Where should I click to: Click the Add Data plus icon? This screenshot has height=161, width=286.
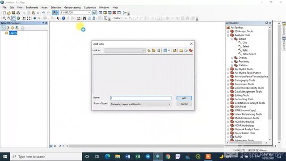(x=54, y=13)
